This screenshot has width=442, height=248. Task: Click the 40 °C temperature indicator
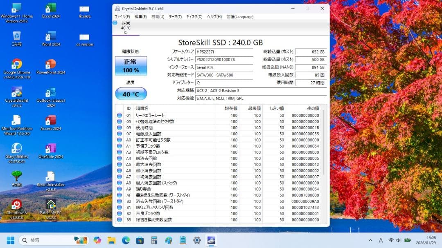(x=131, y=94)
